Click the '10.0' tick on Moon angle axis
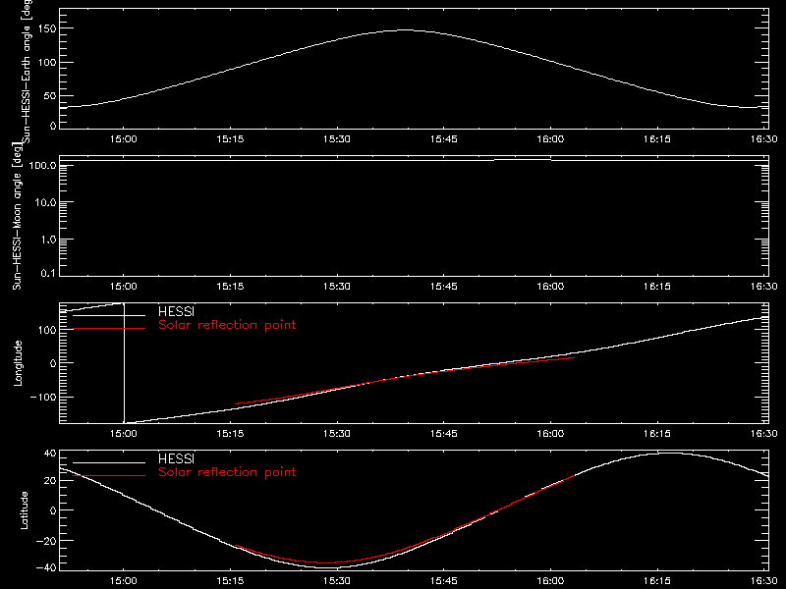Image resolution: width=786 pixels, height=589 pixels. pyautogui.click(x=45, y=202)
